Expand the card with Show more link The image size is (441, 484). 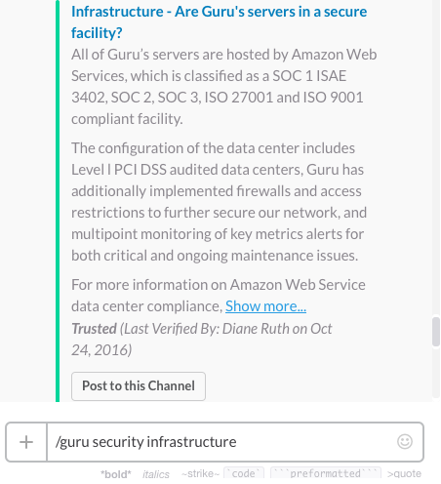click(265, 306)
